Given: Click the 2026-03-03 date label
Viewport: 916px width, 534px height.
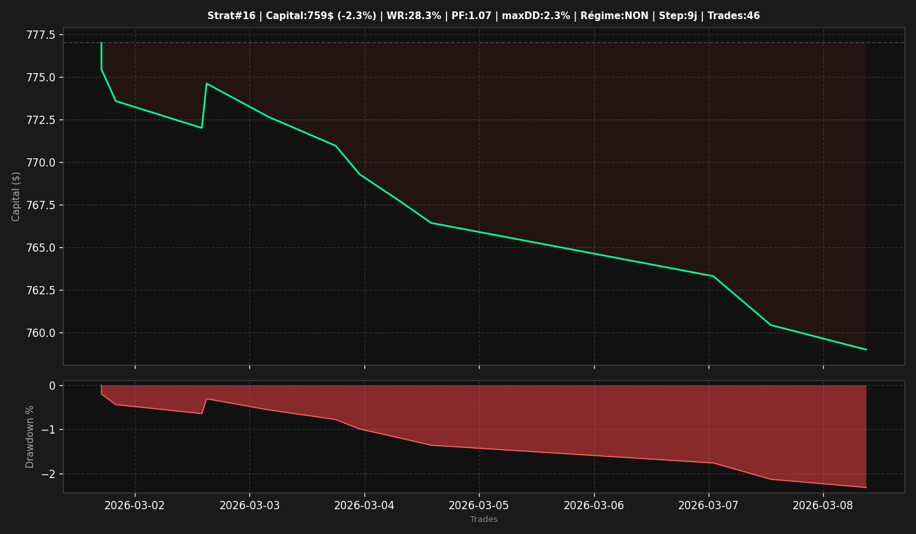Looking at the screenshot, I should point(249,505).
